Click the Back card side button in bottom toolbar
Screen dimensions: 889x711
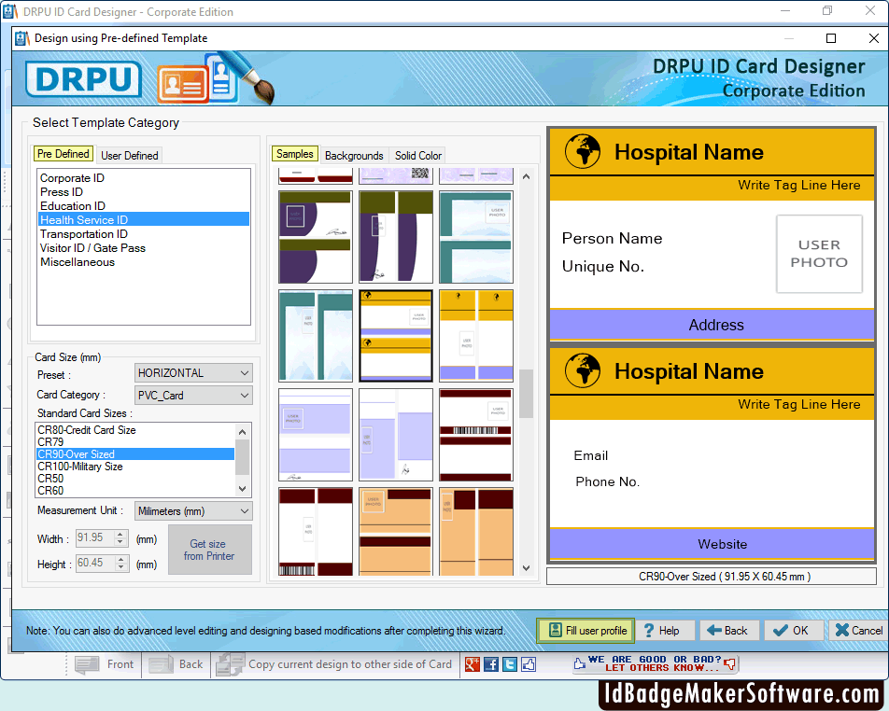click(x=176, y=664)
